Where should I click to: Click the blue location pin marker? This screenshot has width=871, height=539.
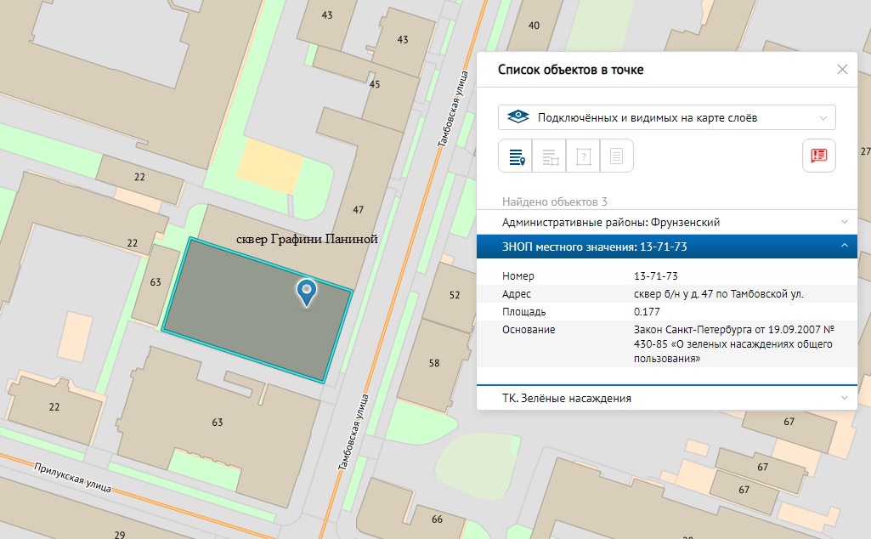pos(306,292)
